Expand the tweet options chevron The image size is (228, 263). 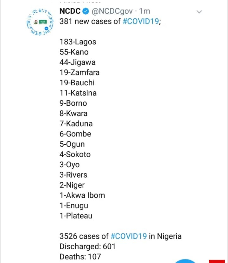[199, 12]
